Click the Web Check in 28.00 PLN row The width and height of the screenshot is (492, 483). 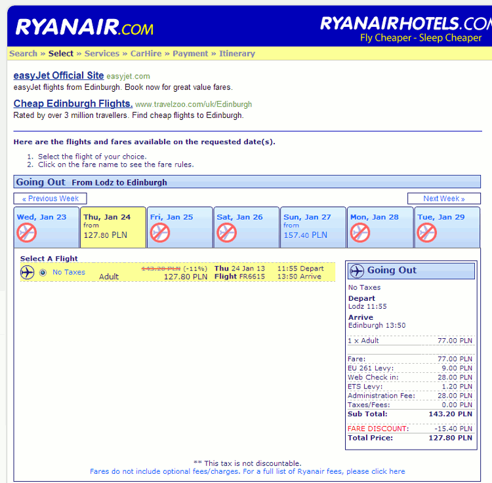click(410, 377)
